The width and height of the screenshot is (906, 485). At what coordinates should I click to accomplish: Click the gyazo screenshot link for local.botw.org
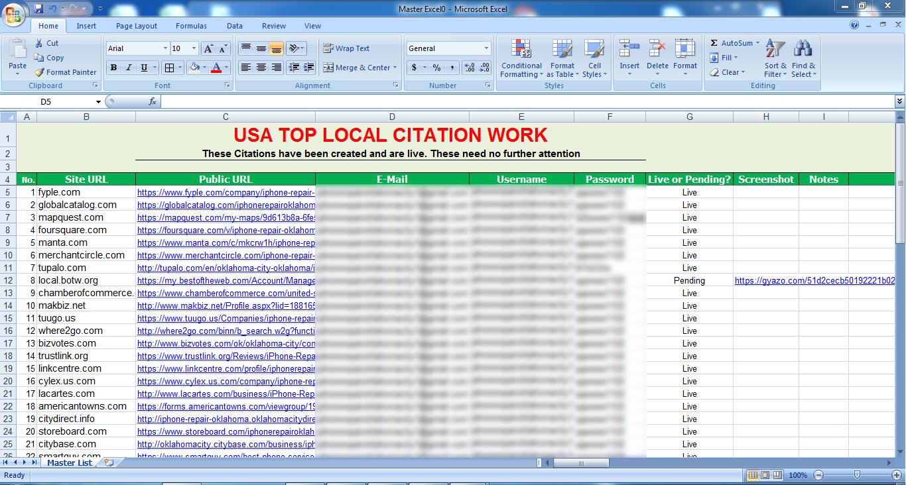pos(816,280)
